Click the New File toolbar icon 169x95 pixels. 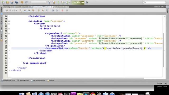click(x=3, y=2)
